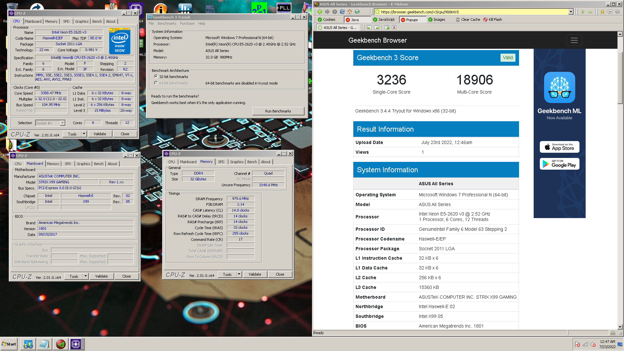Click Tools button in Mainboard CPU-Z window
This screenshot has width=624, height=351.
click(74, 276)
